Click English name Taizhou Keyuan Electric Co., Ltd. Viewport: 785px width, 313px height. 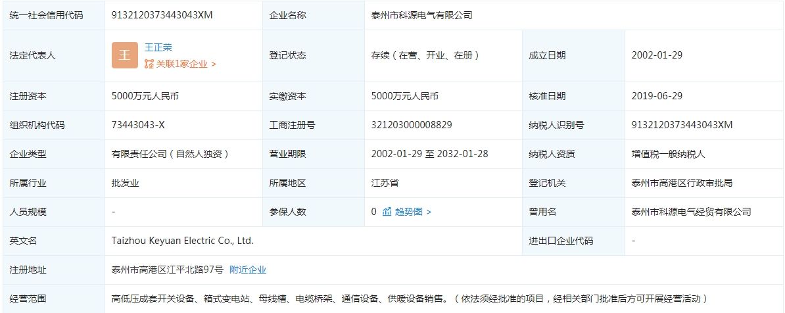[182, 241]
